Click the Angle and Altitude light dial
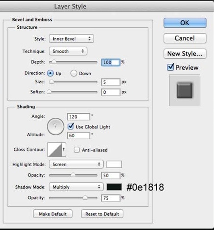 tap(55, 127)
